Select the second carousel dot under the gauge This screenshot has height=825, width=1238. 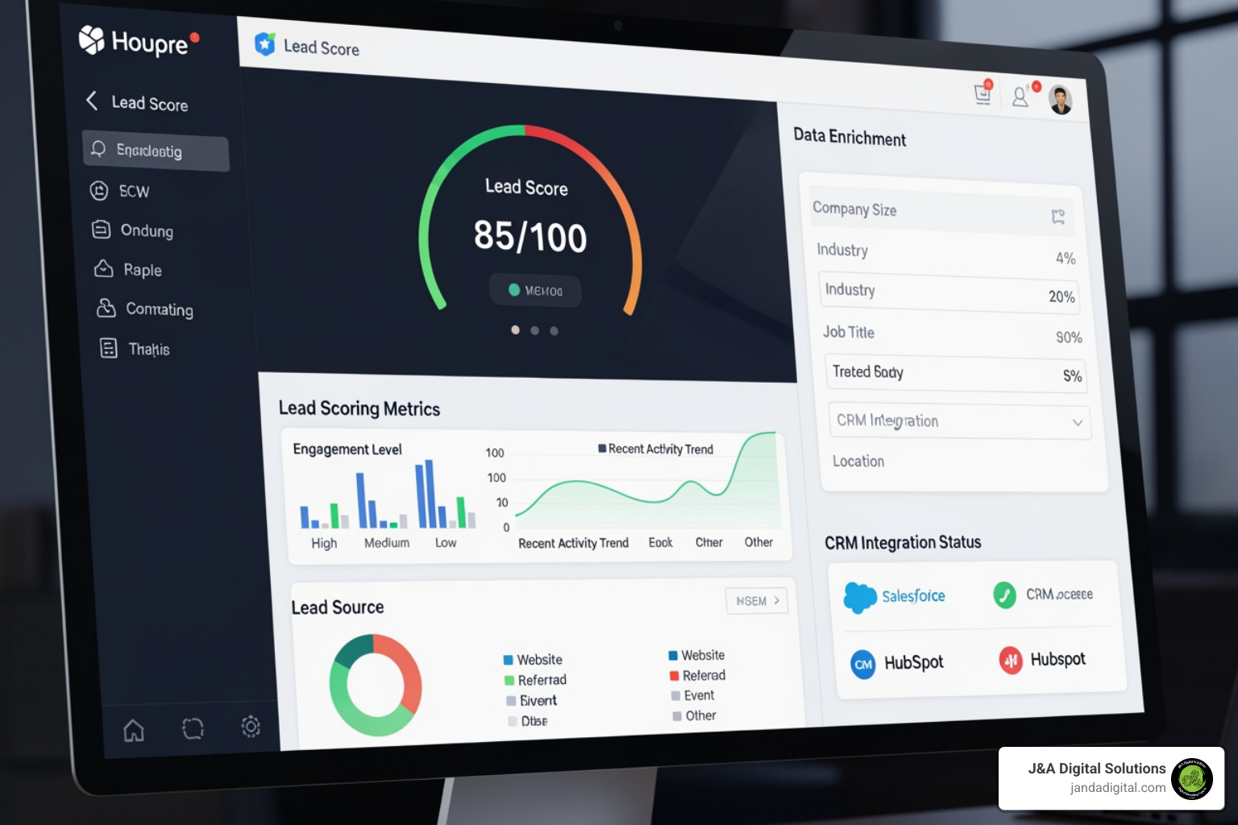coord(534,330)
